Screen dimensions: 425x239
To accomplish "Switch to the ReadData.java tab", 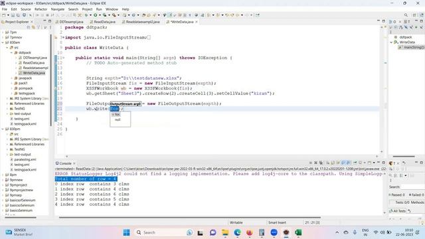I will [103, 22].
